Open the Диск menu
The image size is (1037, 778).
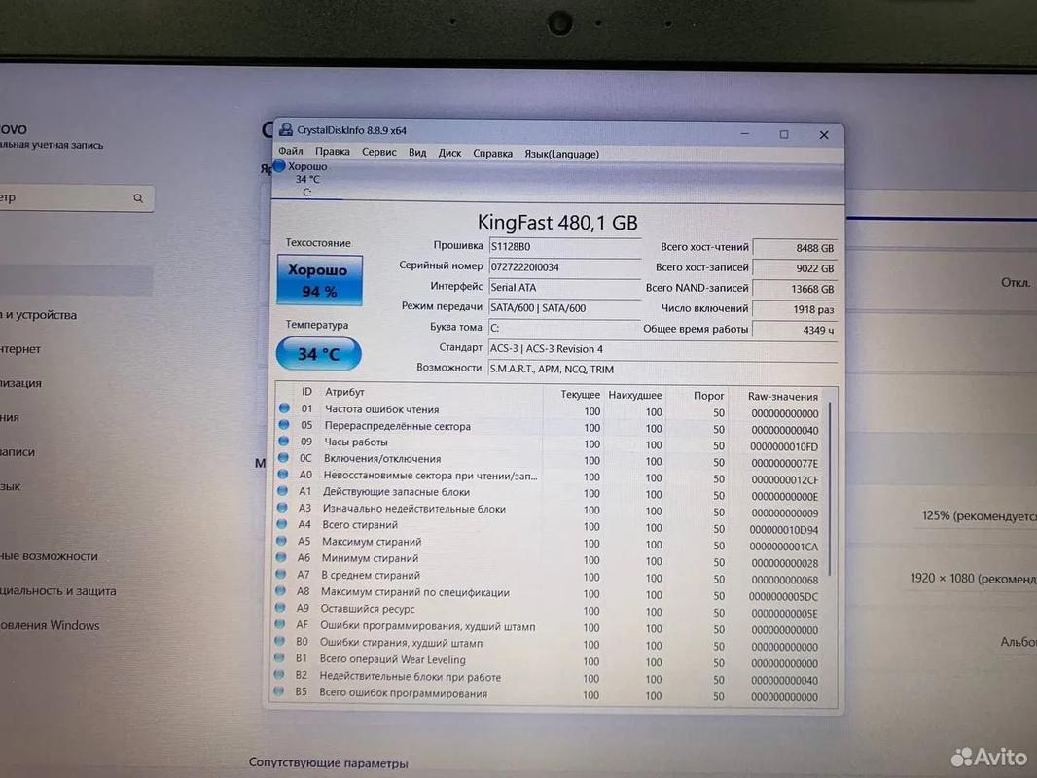pyautogui.click(x=449, y=153)
